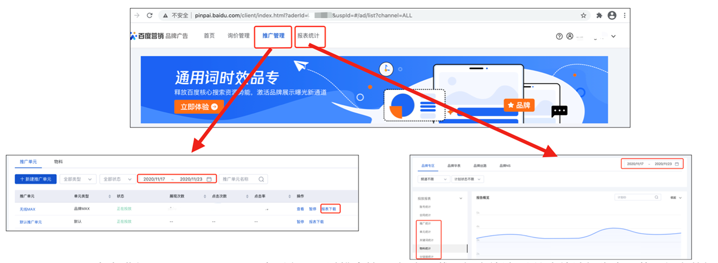Click calendar icon in 推广单元 date range
Screen dimensions: 718x263
point(209,179)
